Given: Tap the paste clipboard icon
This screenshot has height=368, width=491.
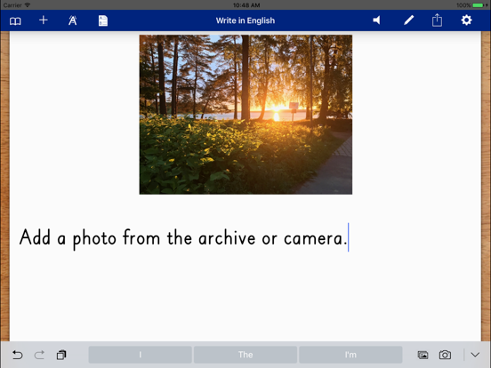Looking at the screenshot, I should (61, 355).
